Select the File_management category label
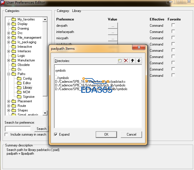 [x=30, y=38]
